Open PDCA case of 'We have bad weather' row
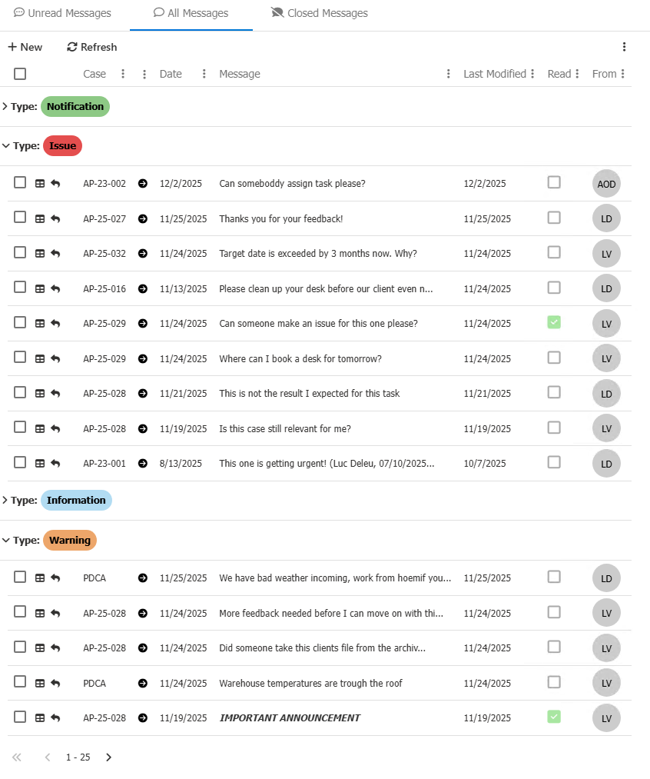 tap(95, 578)
